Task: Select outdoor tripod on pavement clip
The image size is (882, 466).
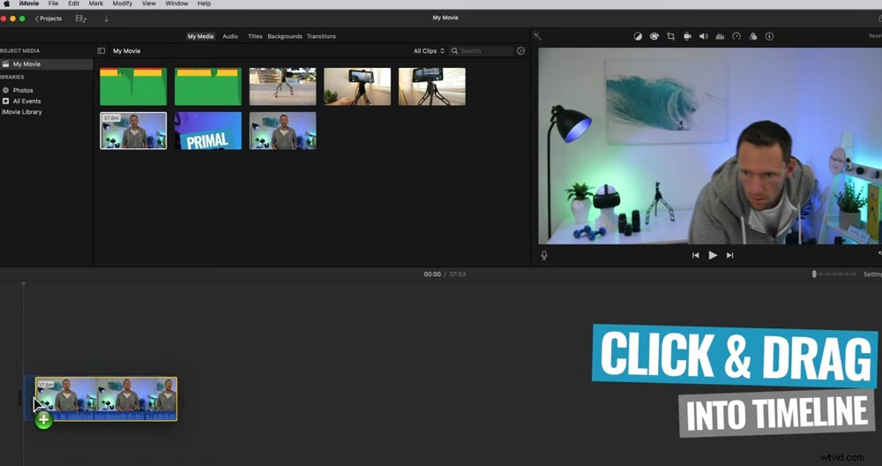Action: (283, 86)
